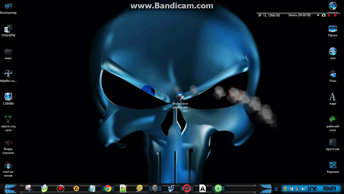Click the 19:51 taskbar clock
The height and width of the screenshot is (194, 344).
pyautogui.click(x=329, y=189)
